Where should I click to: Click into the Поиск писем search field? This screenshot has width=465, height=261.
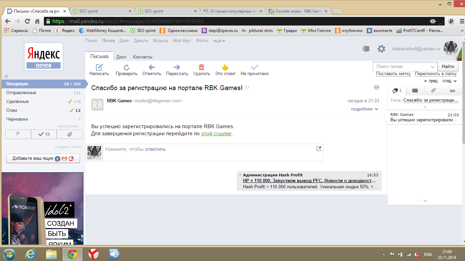[401, 67]
